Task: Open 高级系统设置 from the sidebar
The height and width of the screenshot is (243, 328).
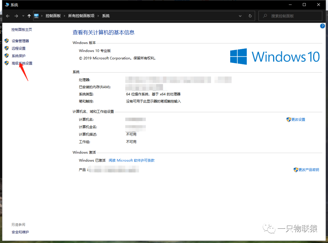Action: click(x=22, y=63)
